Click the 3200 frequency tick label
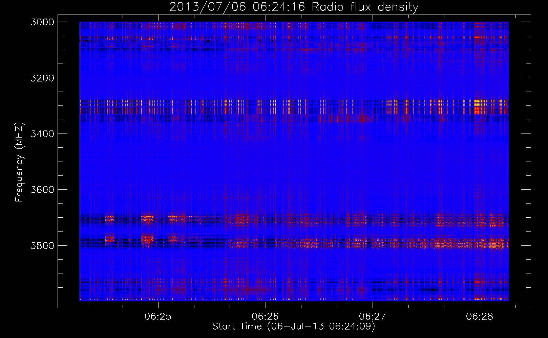 pyautogui.click(x=42, y=78)
